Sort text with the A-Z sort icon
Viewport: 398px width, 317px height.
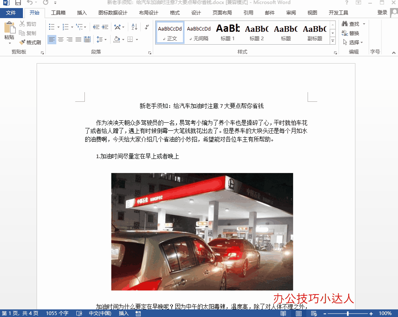[135, 27]
